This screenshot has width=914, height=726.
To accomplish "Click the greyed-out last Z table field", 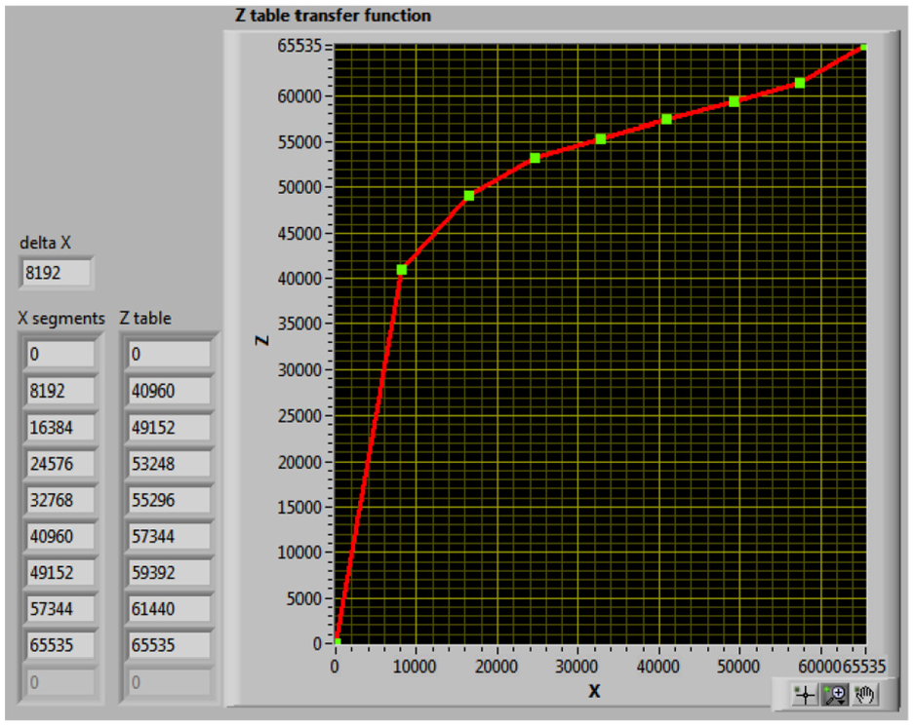I will (169, 682).
